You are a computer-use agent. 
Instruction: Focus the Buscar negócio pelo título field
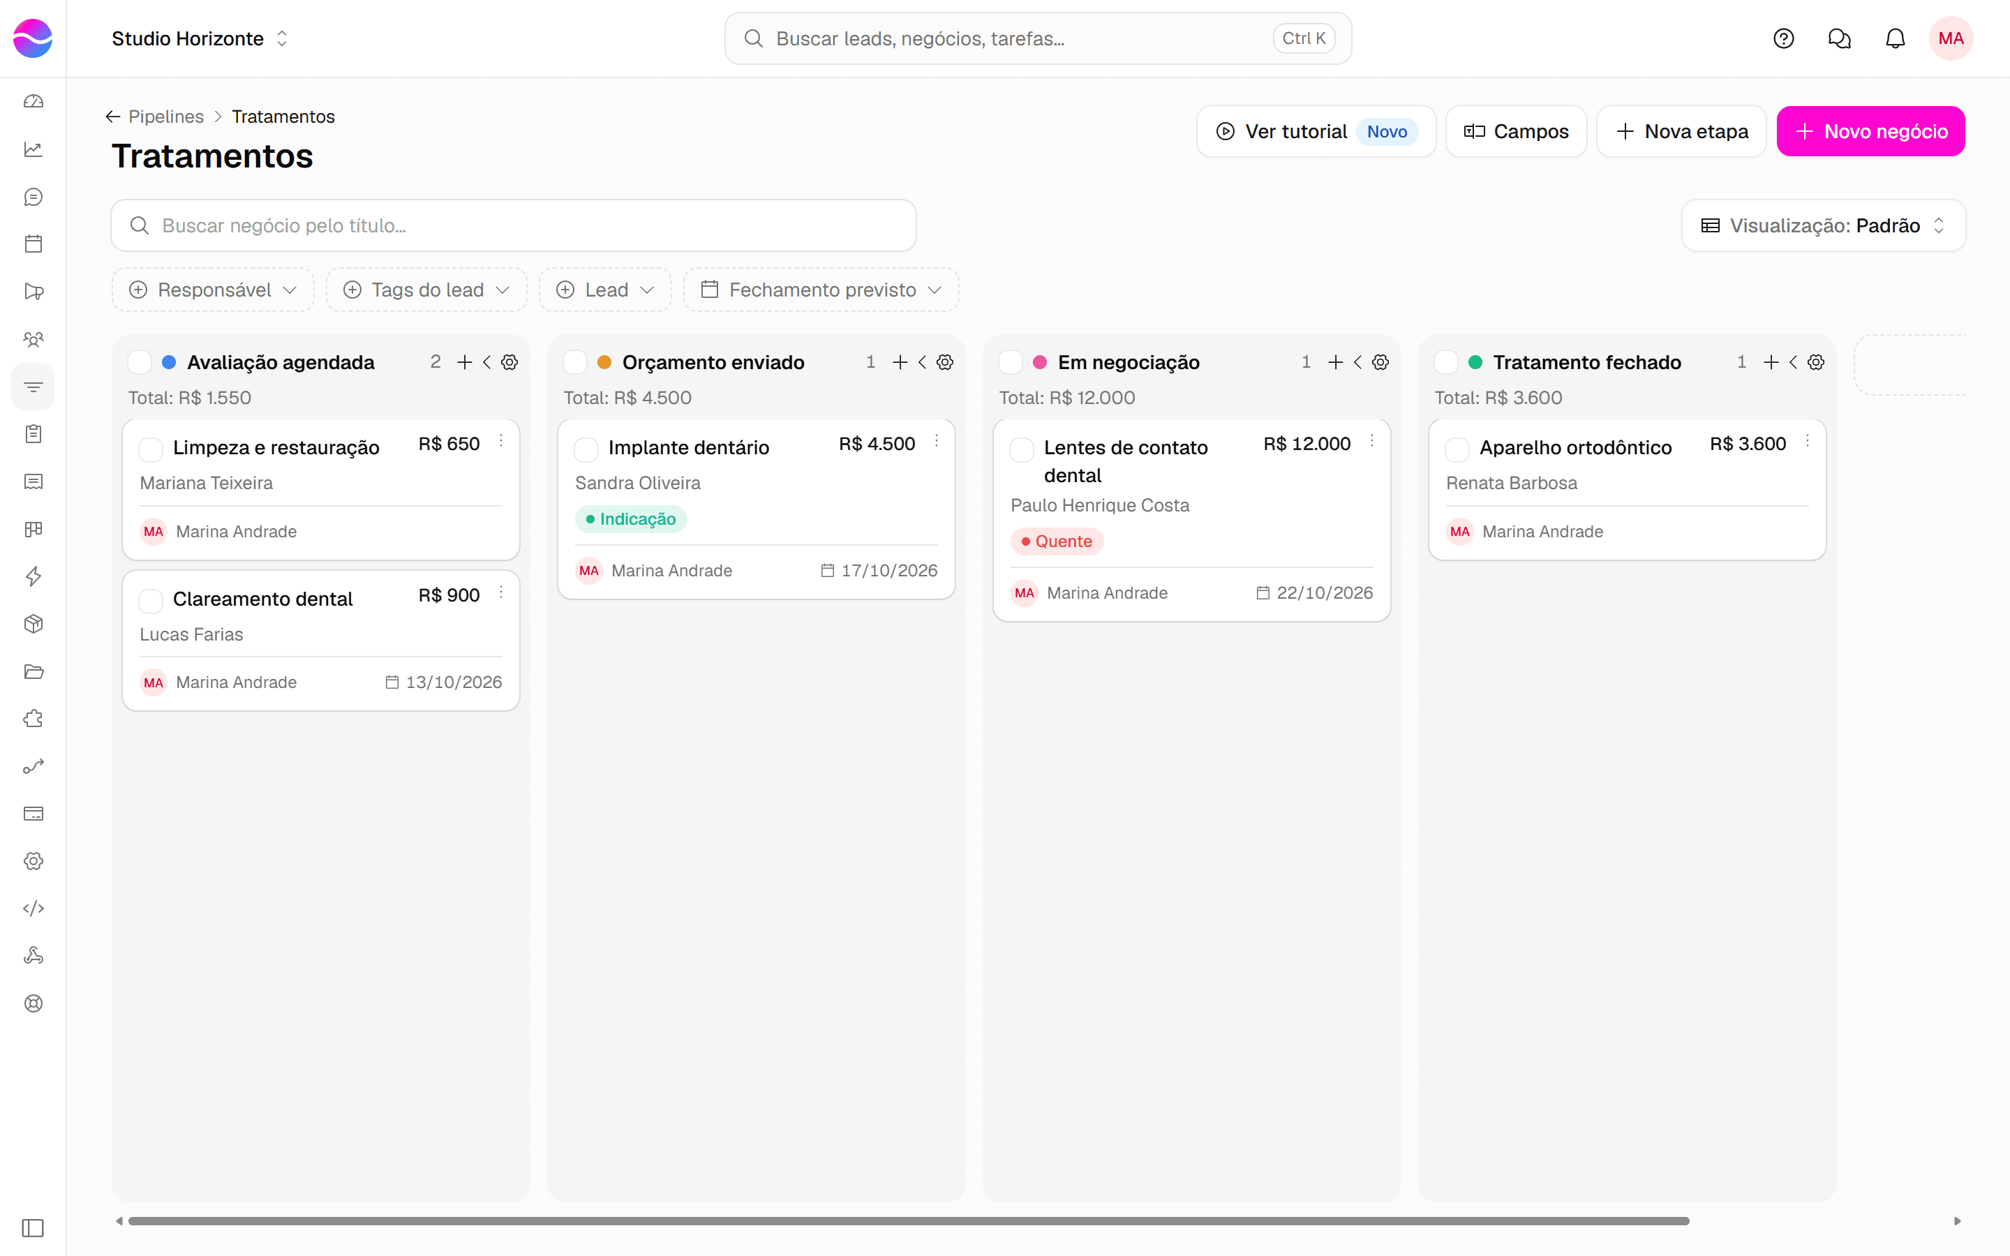tap(513, 226)
